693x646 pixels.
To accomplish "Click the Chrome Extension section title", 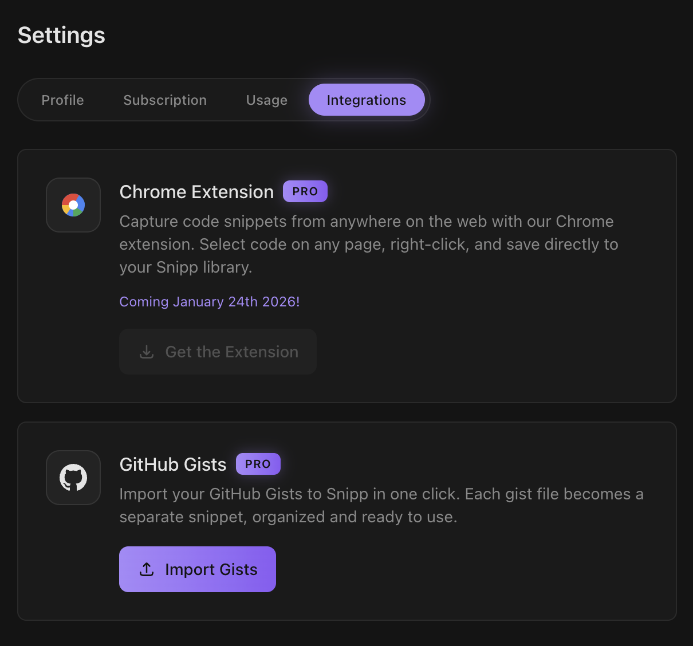I will coord(196,191).
